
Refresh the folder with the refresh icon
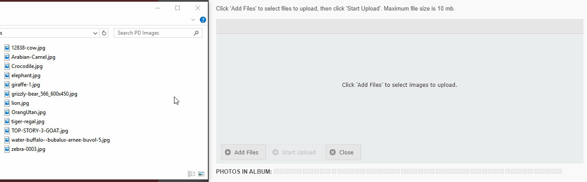(104, 33)
